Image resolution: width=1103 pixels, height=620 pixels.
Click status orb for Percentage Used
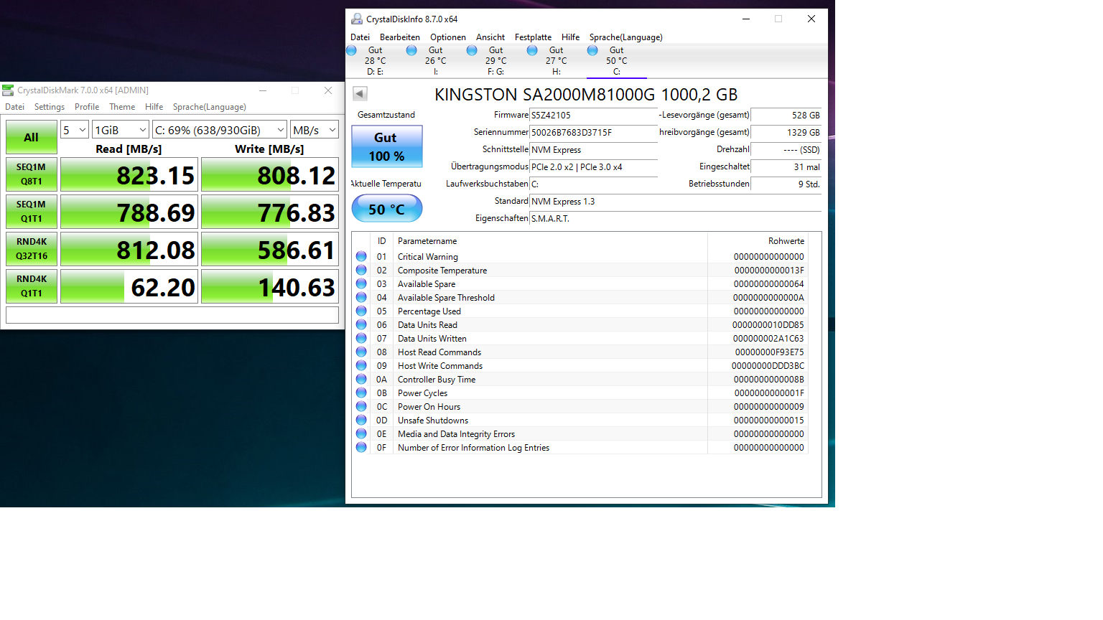coord(361,311)
